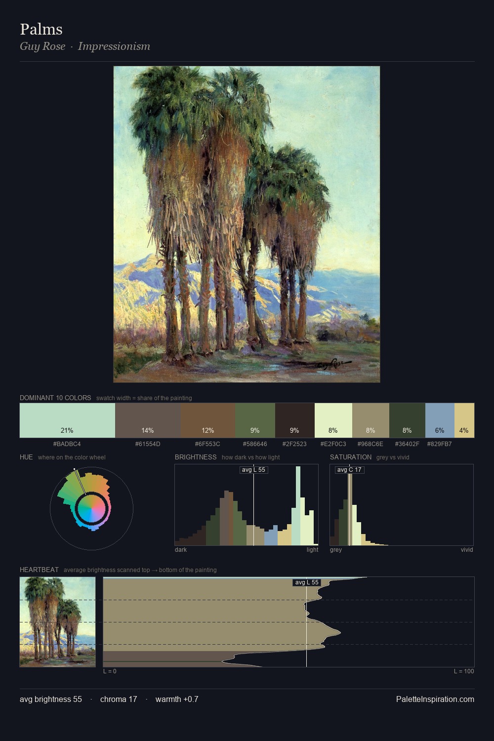494x741 pixels.
Task: Click the avg L 55 label in heartbeat chart
Action: 307,582
